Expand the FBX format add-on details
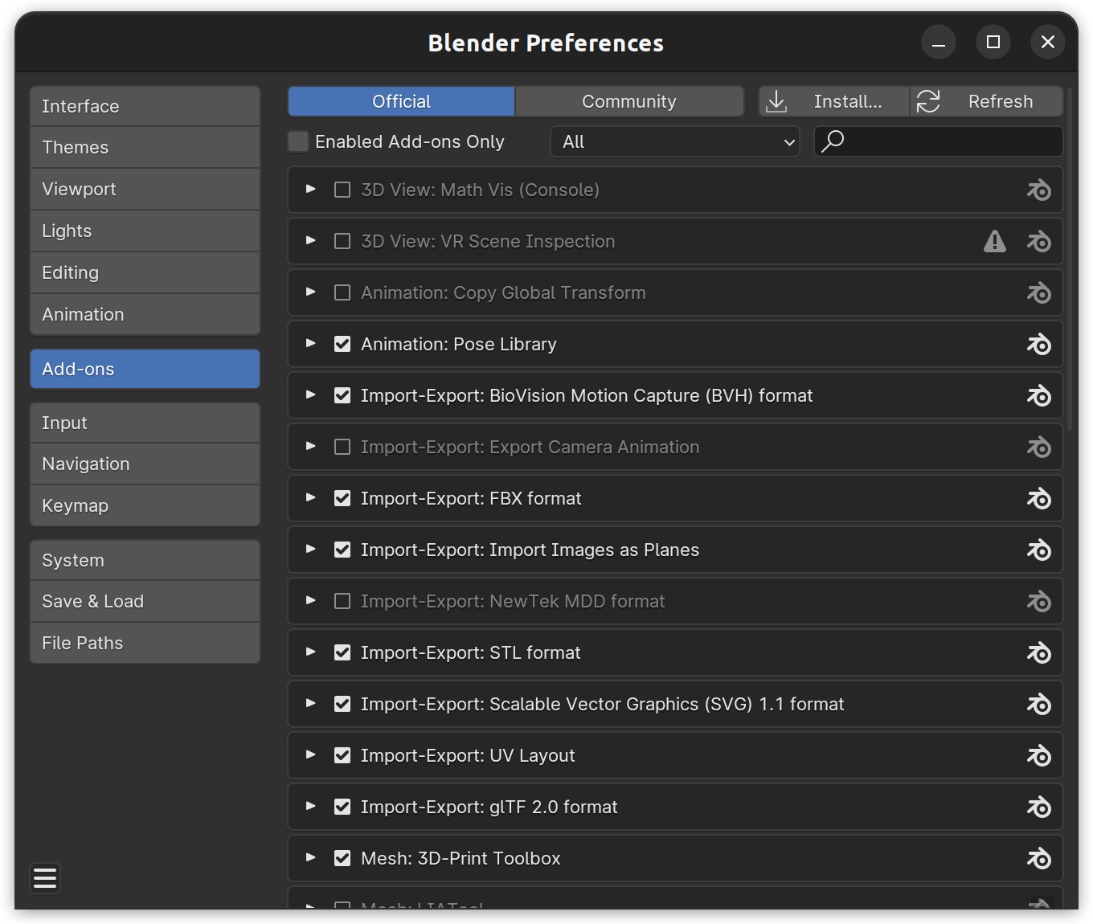Image resolution: width=1093 pixels, height=924 pixels. click(310, 498)
